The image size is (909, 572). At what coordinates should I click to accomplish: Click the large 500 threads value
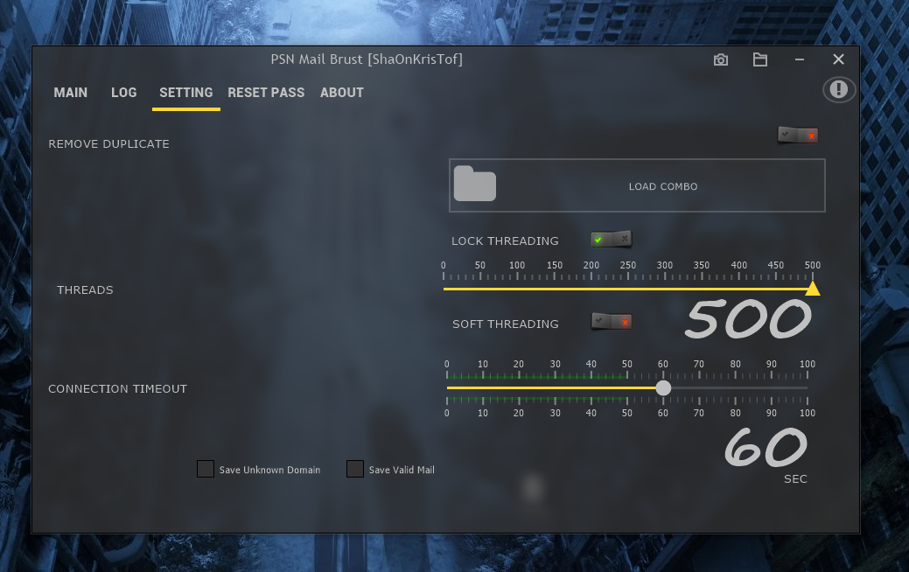point(748,318)
